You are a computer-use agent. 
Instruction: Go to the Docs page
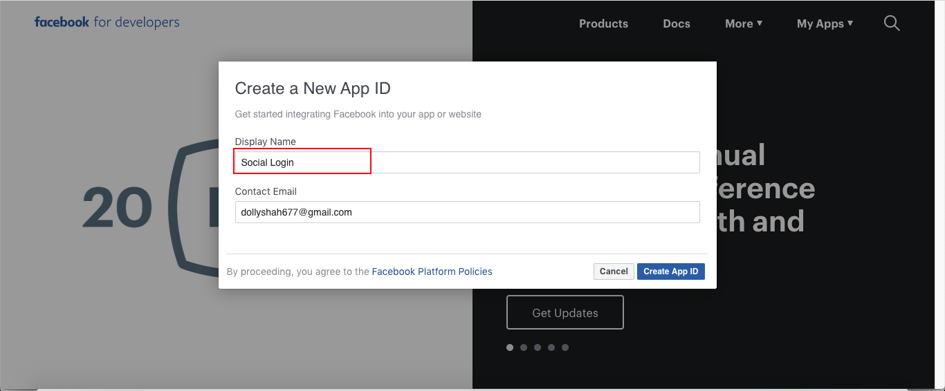coord(677,23)
